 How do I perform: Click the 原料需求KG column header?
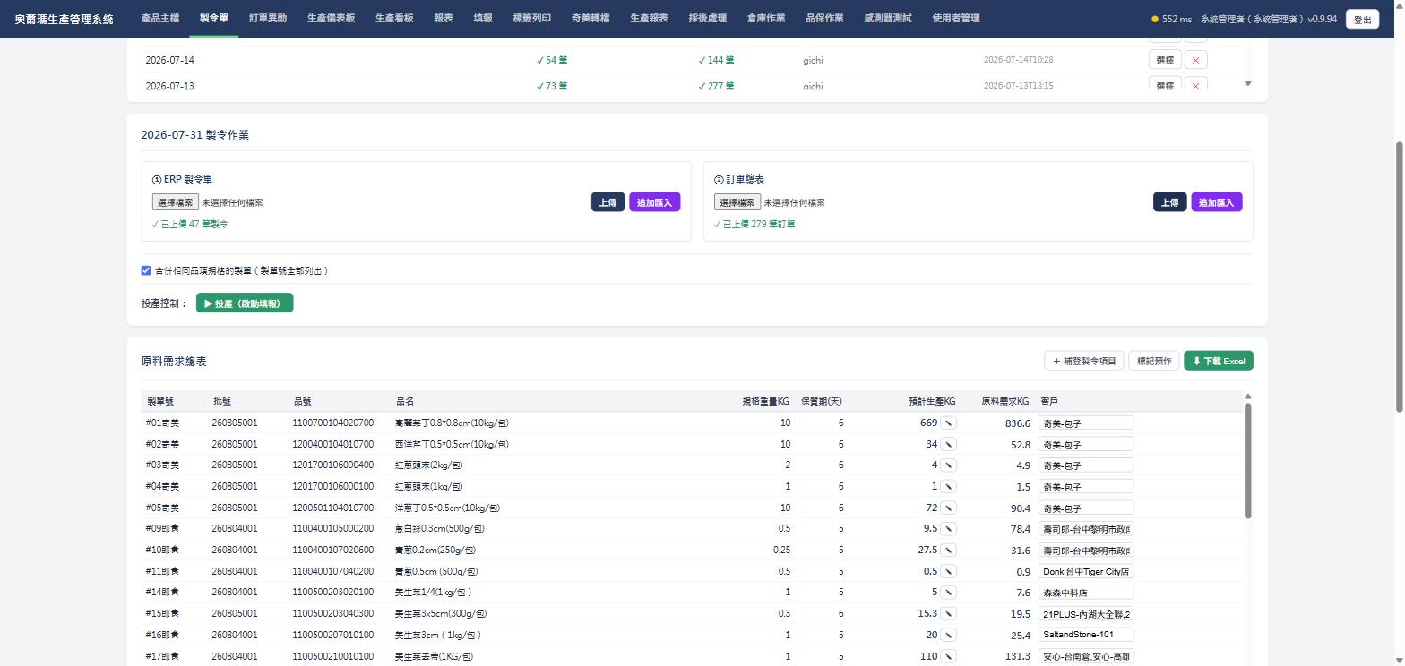[x=1005, y=401]
